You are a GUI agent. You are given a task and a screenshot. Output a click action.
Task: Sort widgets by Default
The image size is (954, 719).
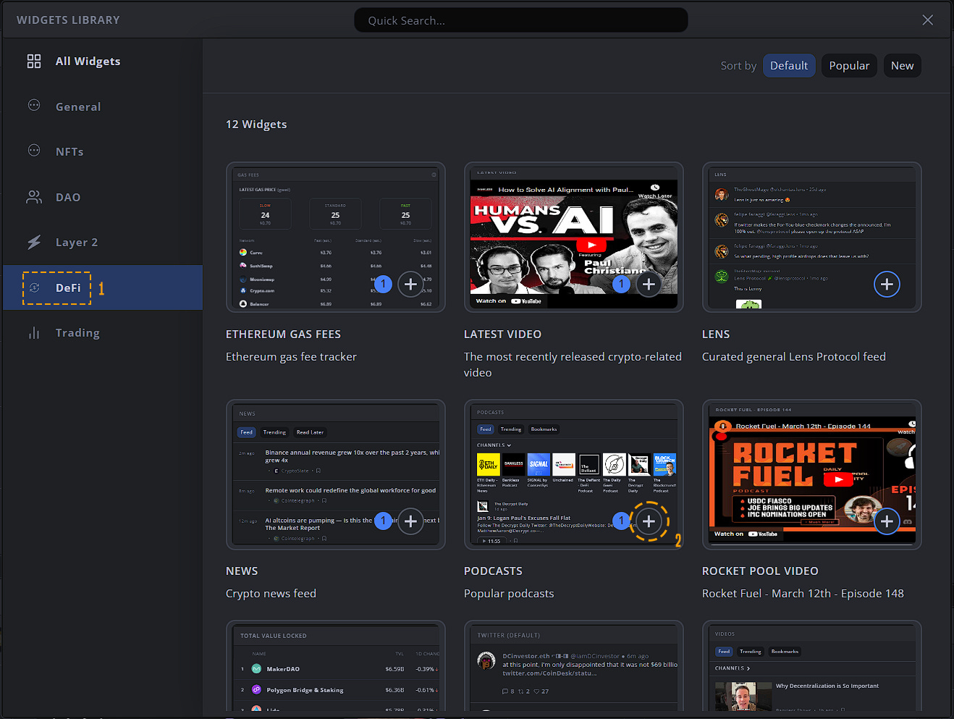pyautogui.click(x=789, y=66)
